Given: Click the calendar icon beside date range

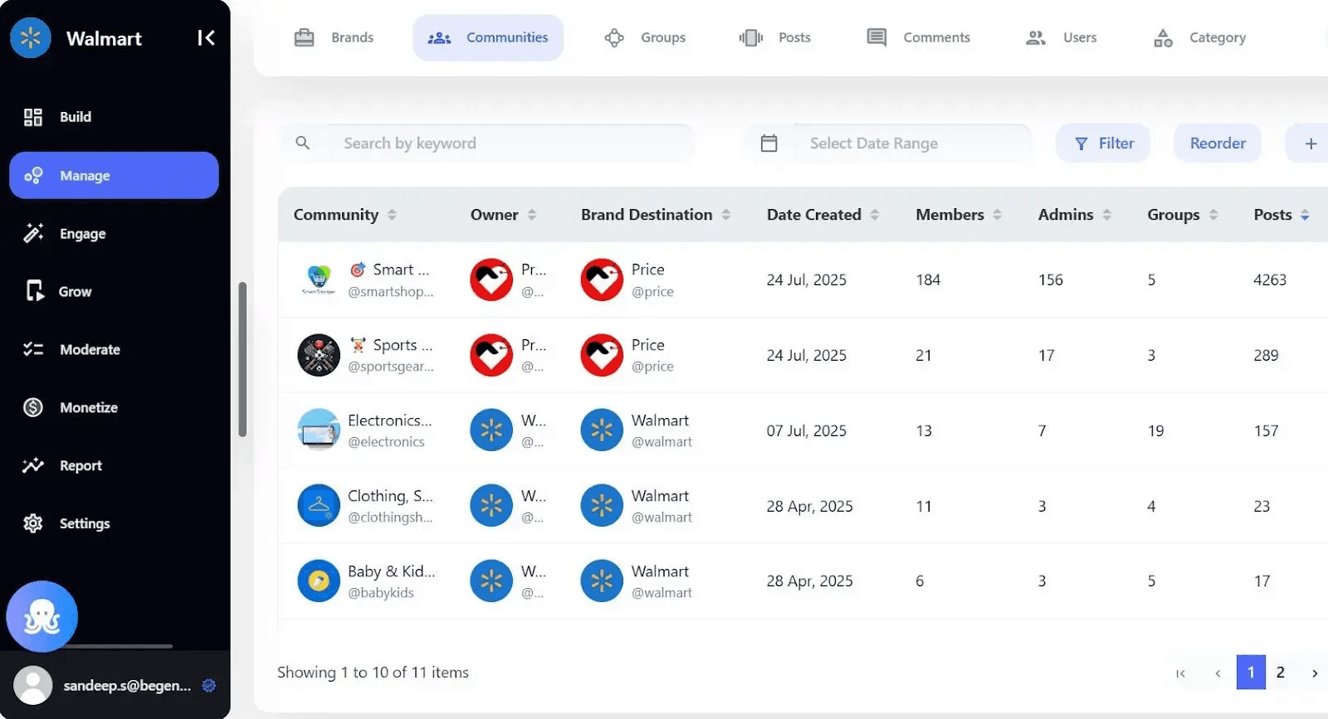Looking at the screenshot, I should pyautogui.click(x=769, y=143).
